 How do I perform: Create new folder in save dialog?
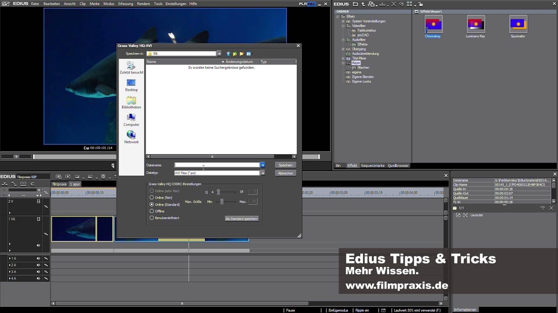pyautogui.click(x=242, y=53)
